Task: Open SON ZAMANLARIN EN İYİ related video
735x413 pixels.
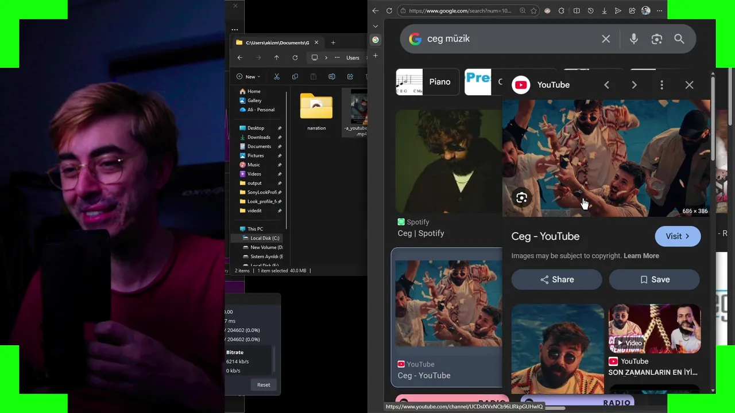Action: click(x=655, y=340)
